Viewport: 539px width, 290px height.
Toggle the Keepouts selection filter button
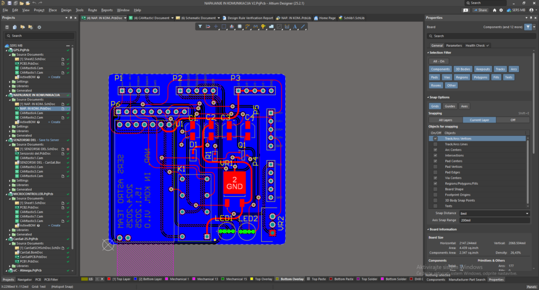[483, 69]
